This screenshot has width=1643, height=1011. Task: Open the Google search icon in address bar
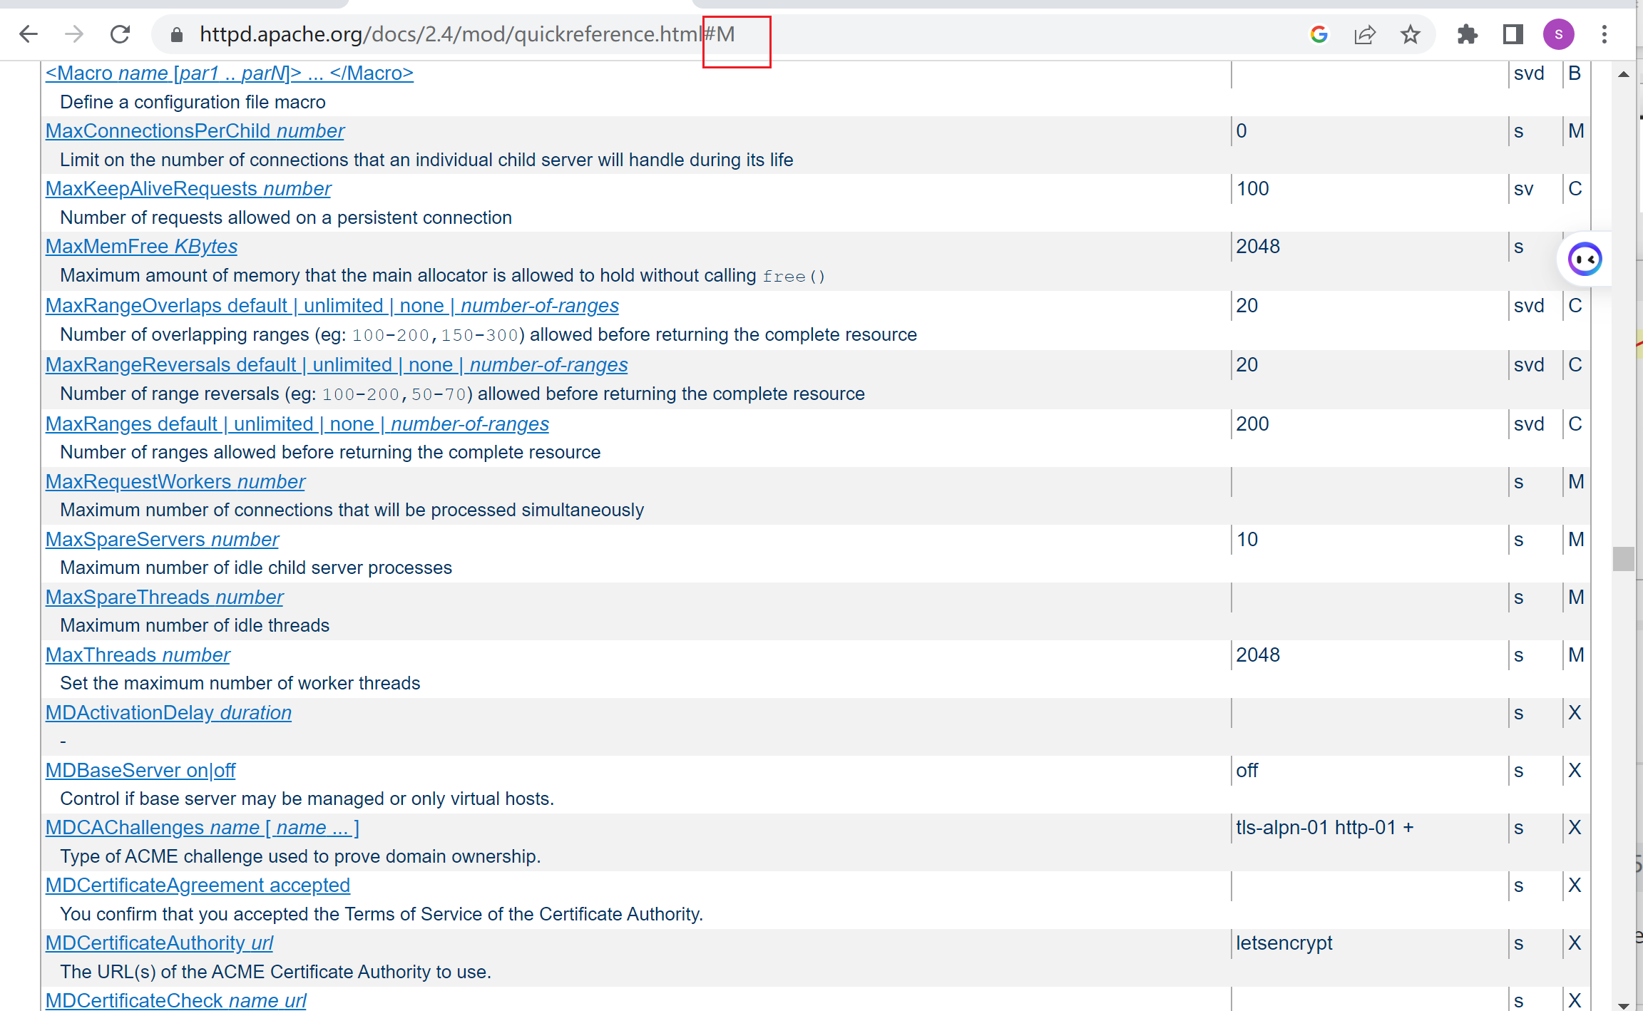coord(1319,34)
